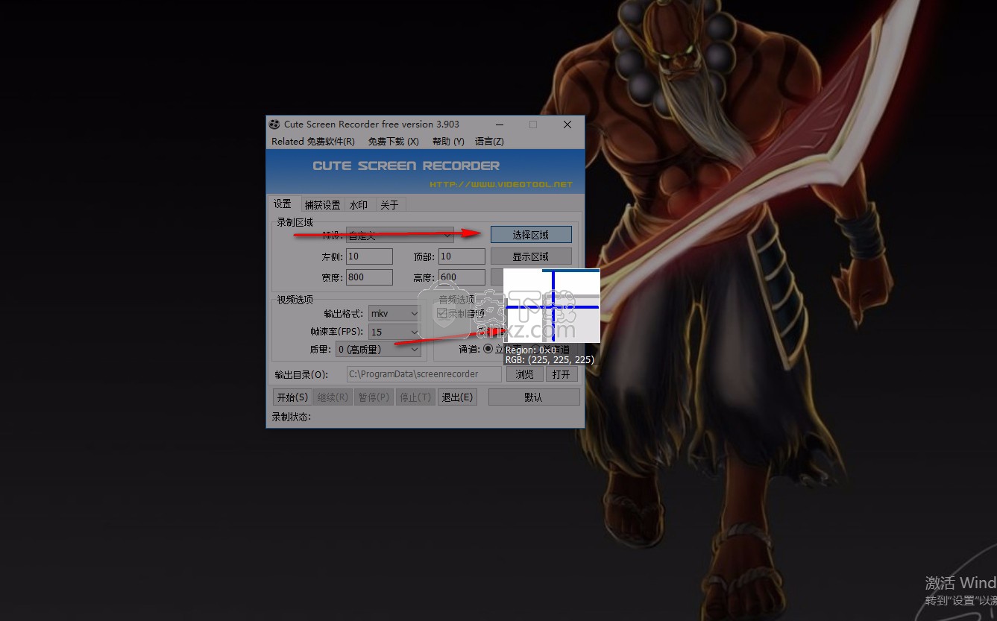Screen dimensions: 997x621
Task: Switch to the 关于 tab
Action: click(x=389, y=205)
